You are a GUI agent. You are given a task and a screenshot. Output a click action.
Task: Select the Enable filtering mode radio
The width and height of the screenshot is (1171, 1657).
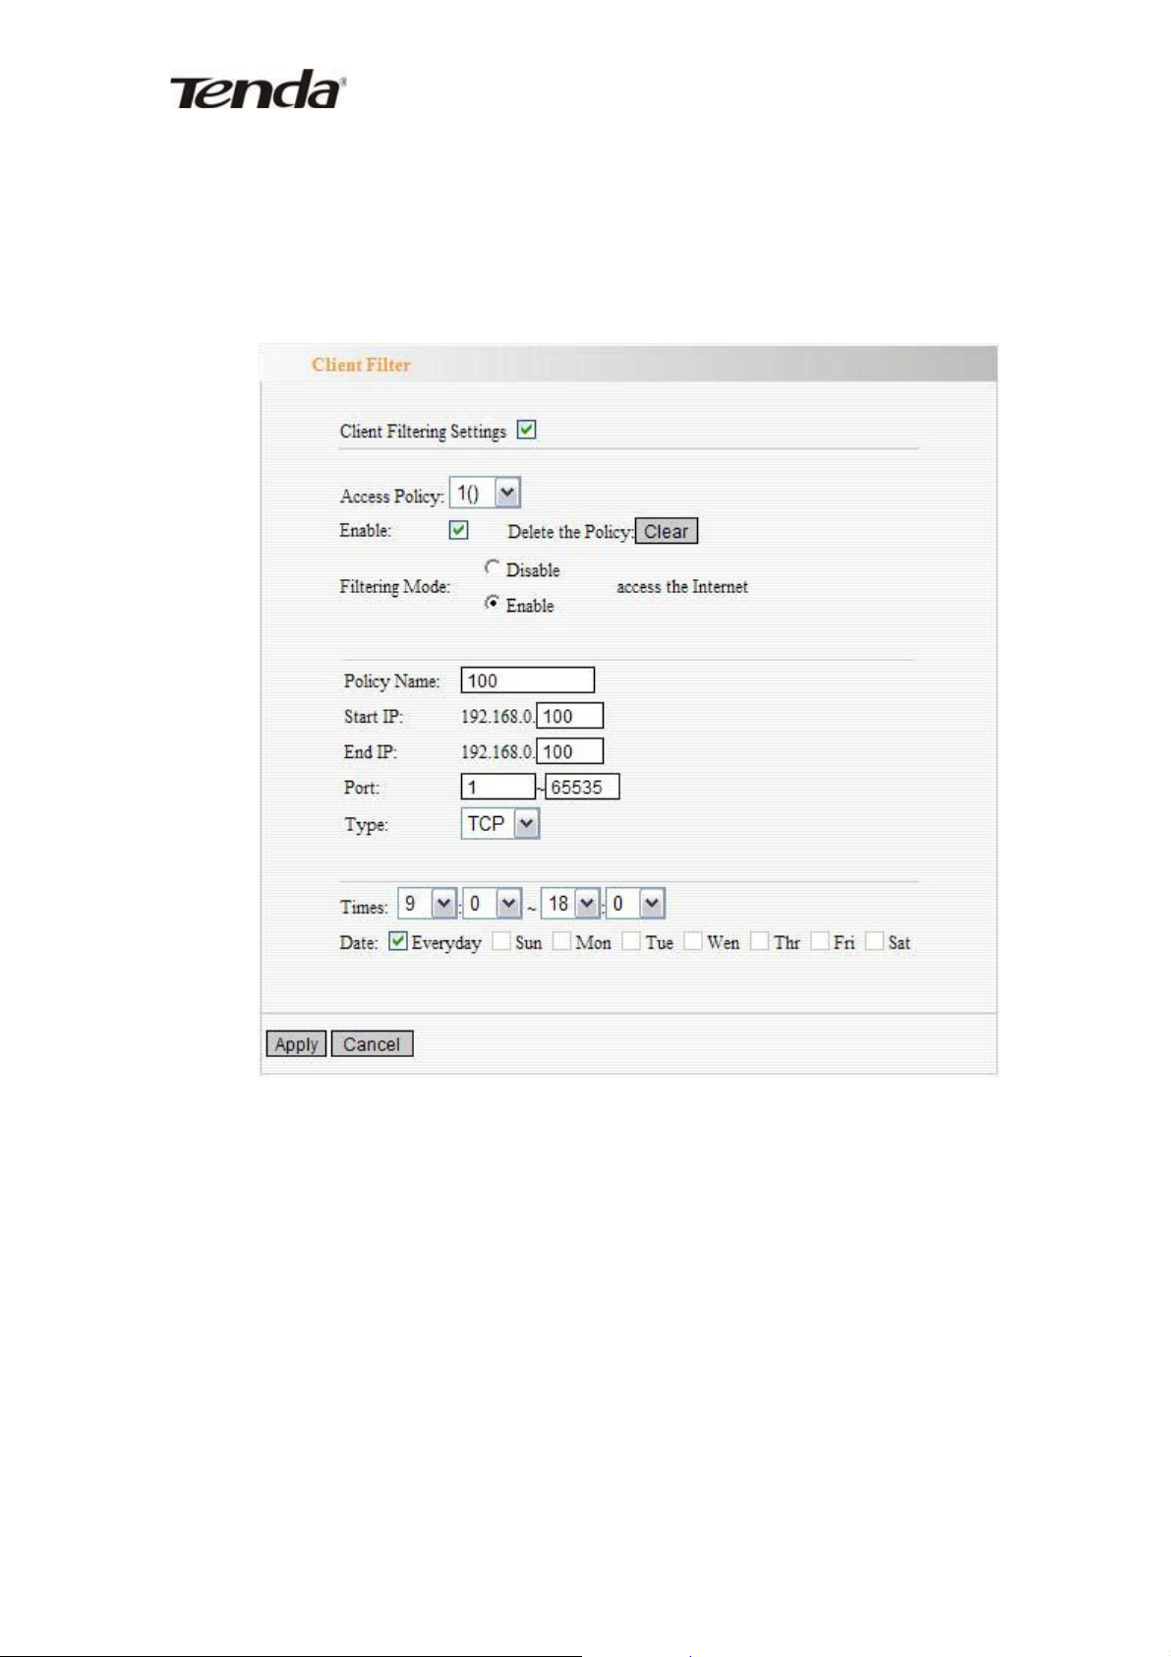click(492, 603)
